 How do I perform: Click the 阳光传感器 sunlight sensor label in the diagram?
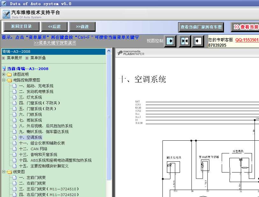pyautogui.click(x=174, y=158)
